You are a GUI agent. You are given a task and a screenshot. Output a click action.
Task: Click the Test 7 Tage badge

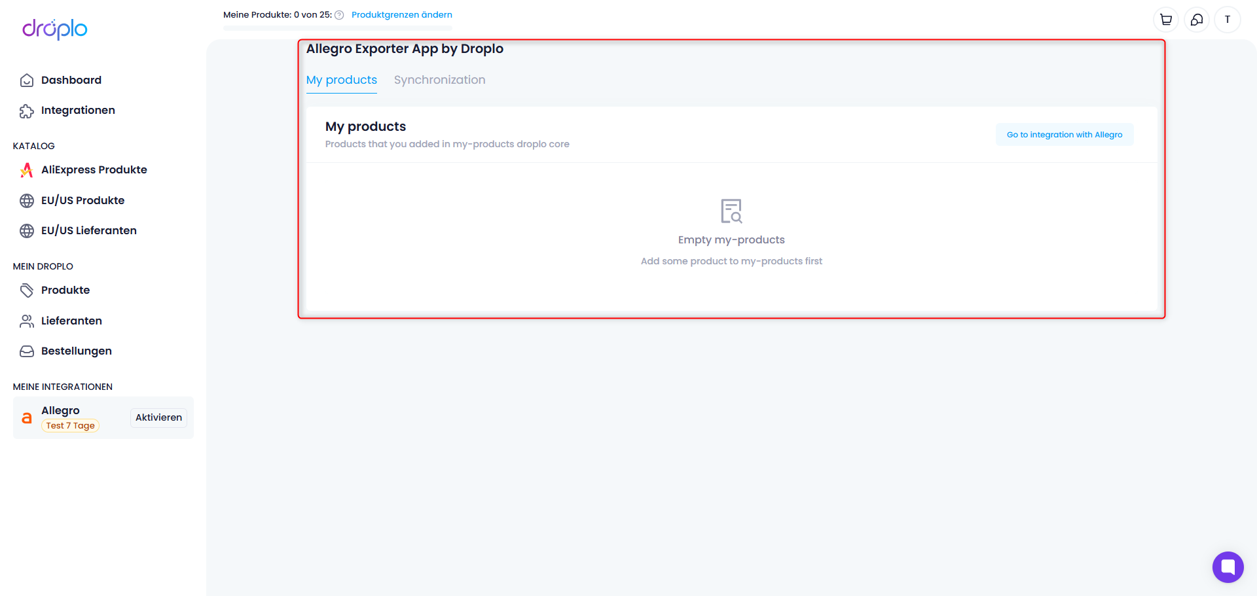click(70, 425)
